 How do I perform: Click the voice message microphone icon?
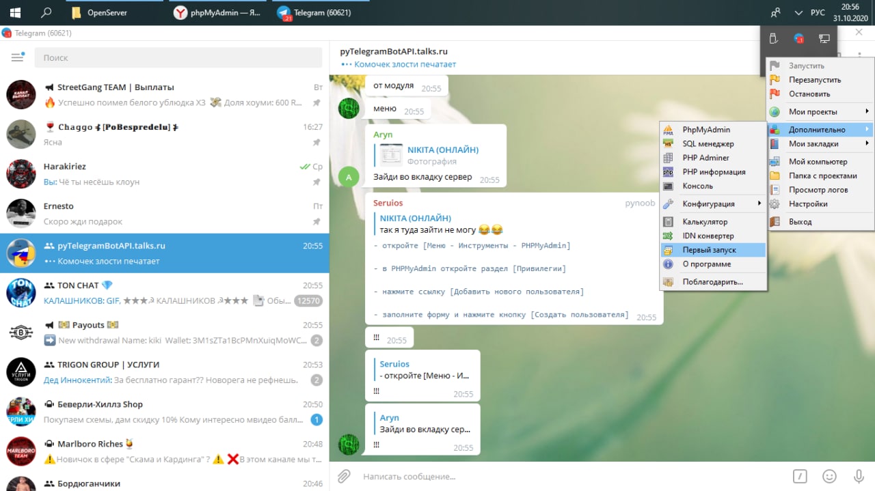[x=859, y=476]
